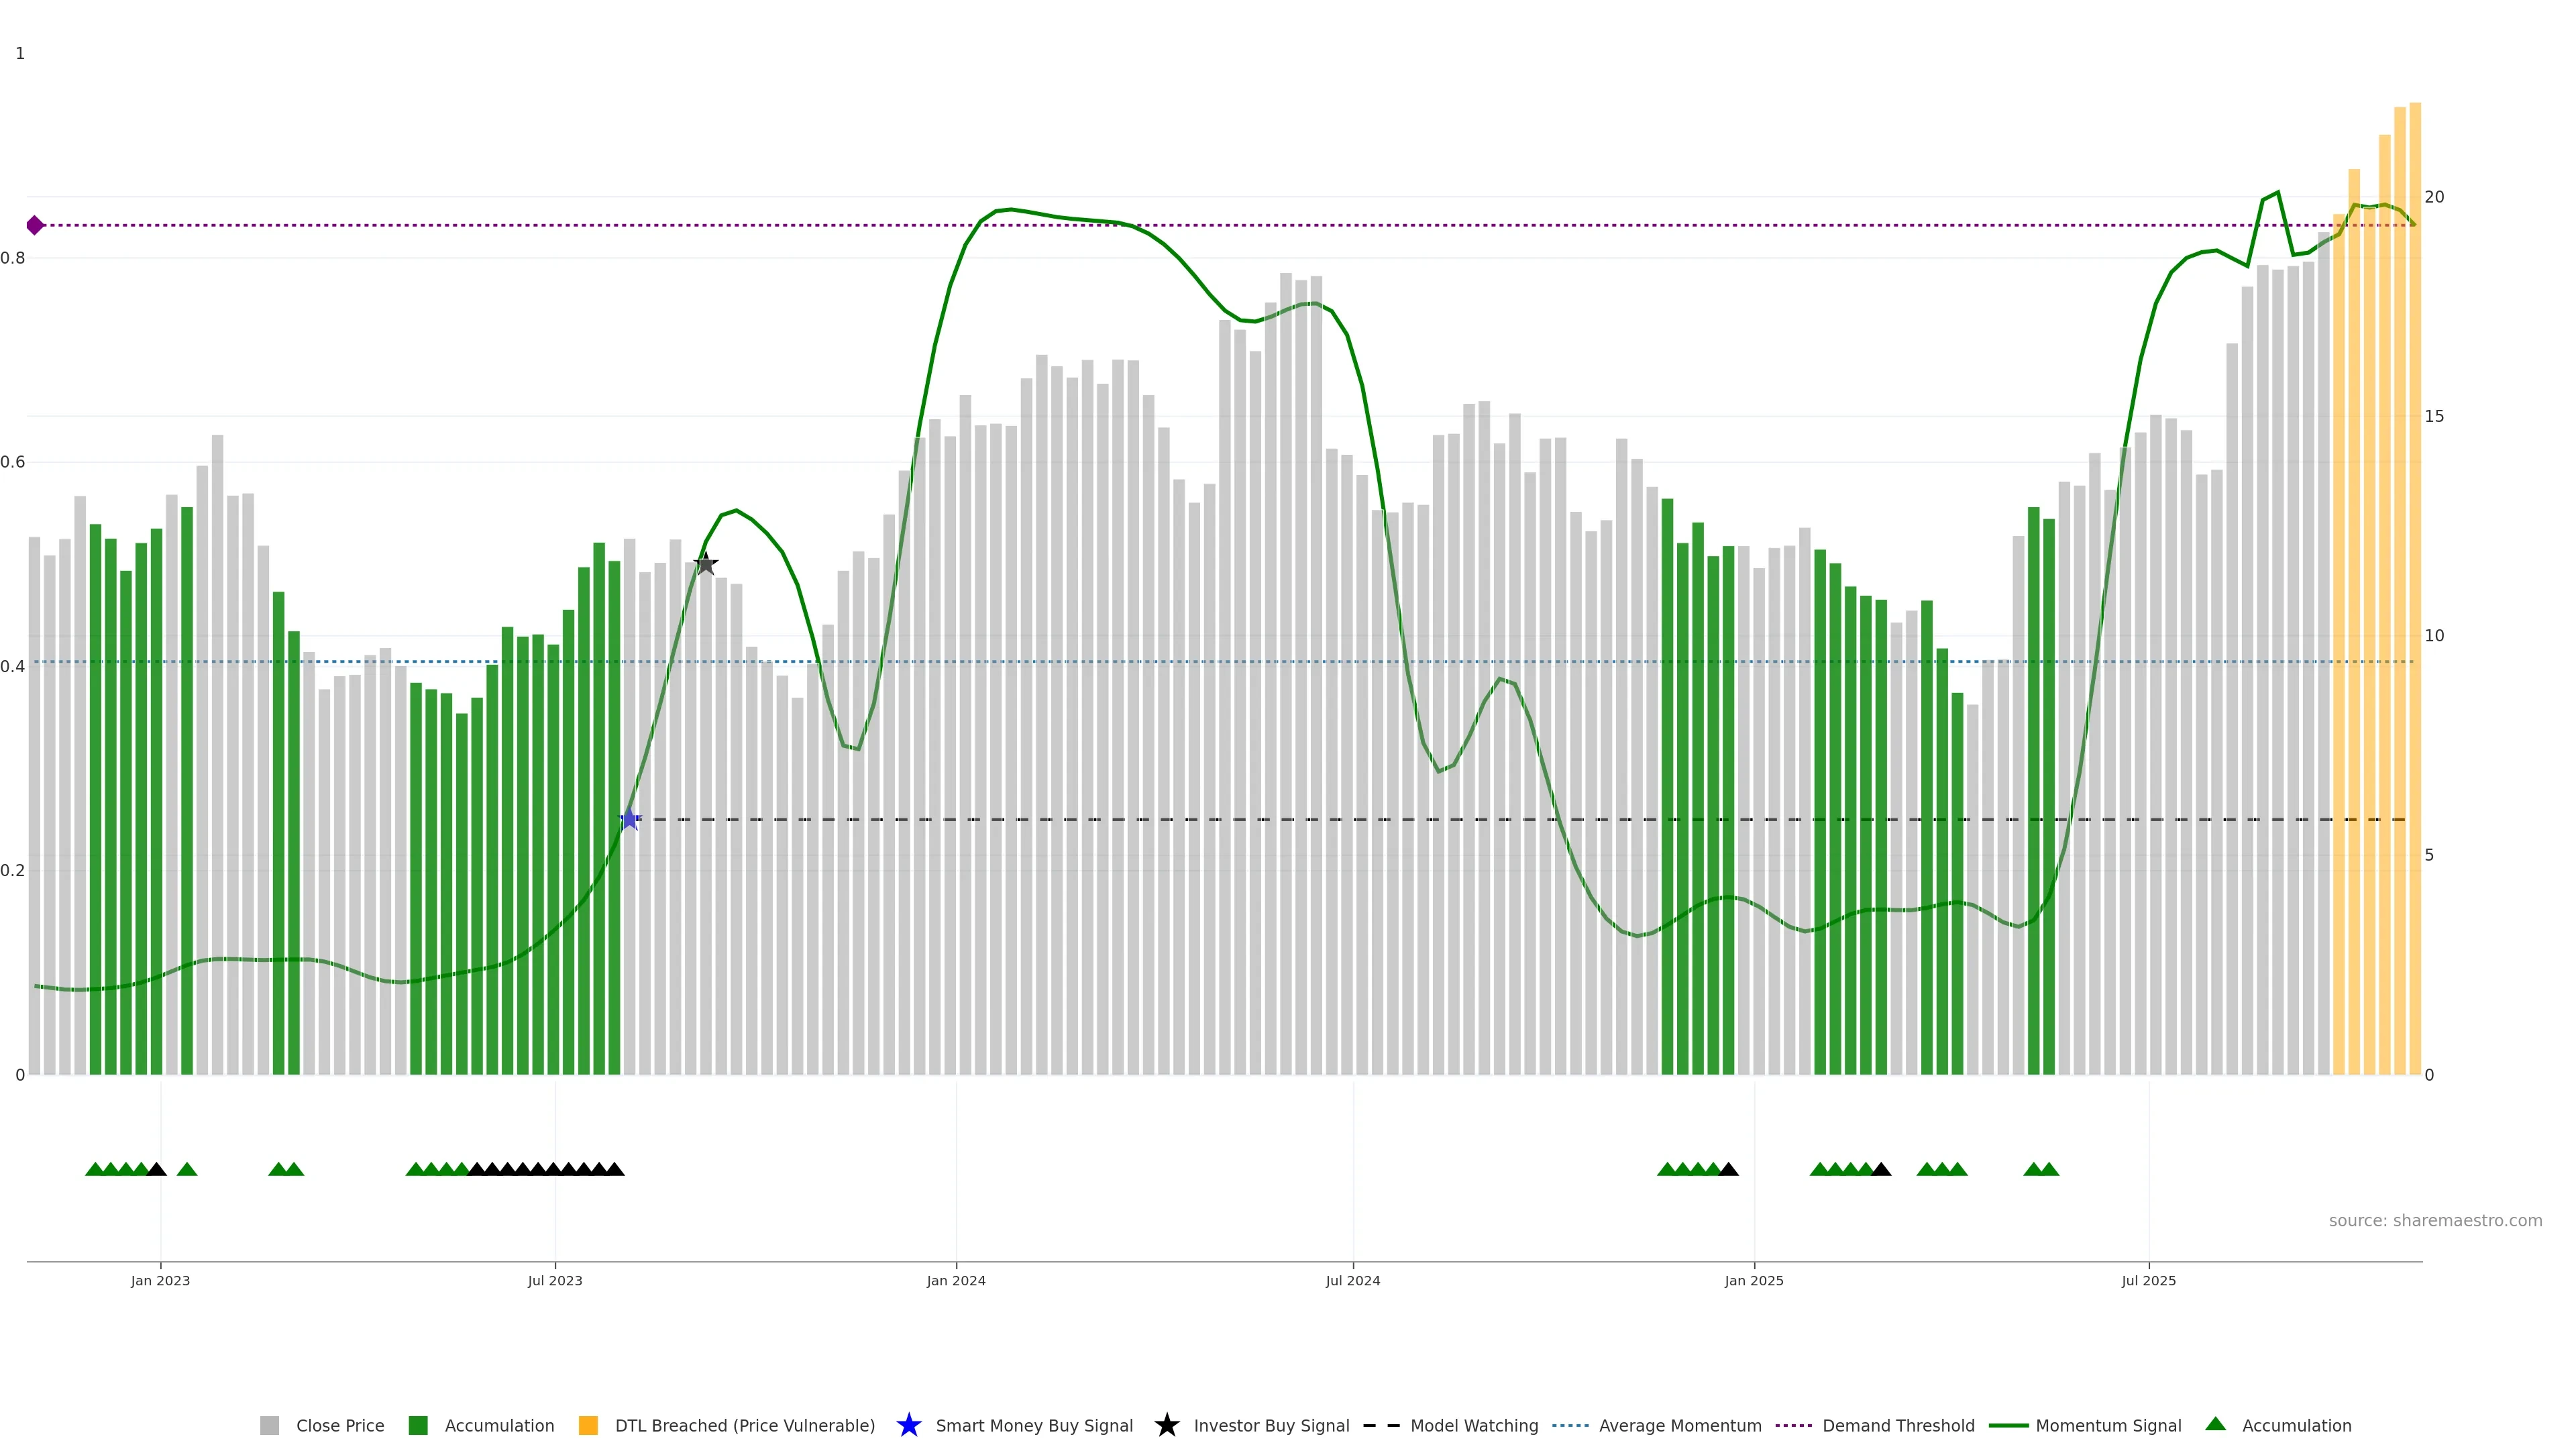Click the orange DTL Breached square in the legend

click(588, 1425)
